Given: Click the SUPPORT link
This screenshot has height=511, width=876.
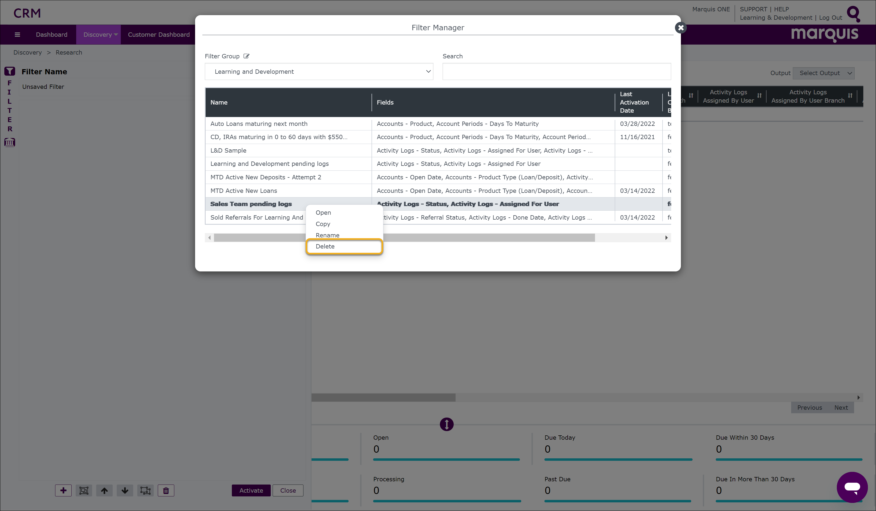Looking at the screenshot, I should pyautogui.click(x=753, y=9).
